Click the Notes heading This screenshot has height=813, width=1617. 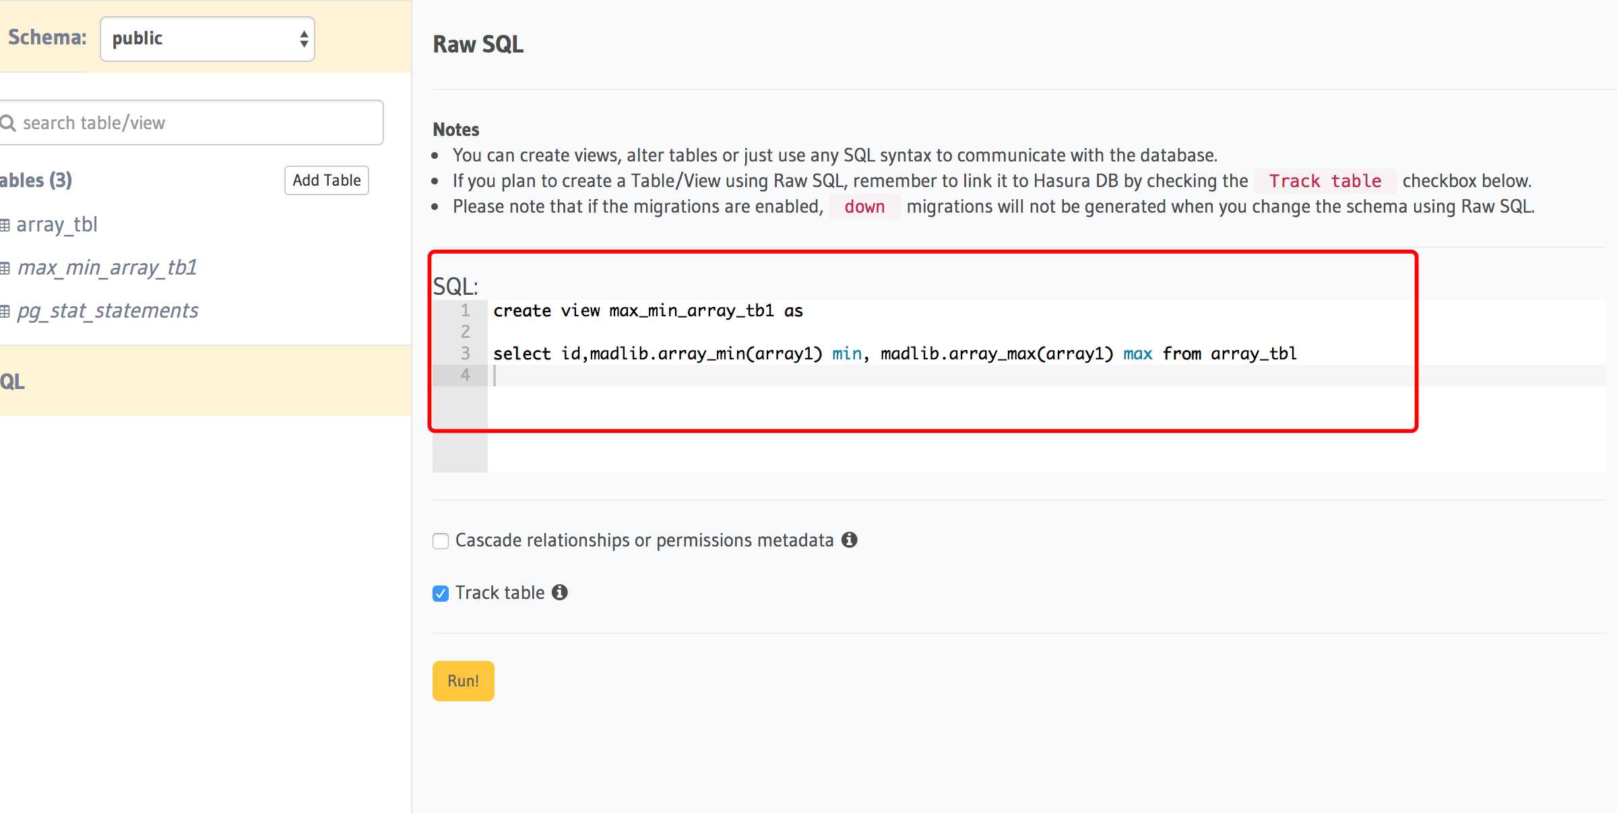(456, 129)
